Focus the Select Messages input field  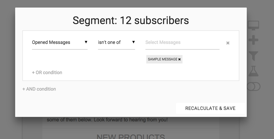(x=182, y=43)
